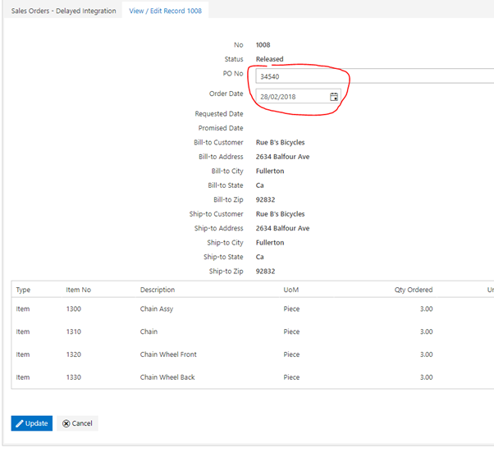
Task: Click the UoM column header
Action: [x=291, y=290]
